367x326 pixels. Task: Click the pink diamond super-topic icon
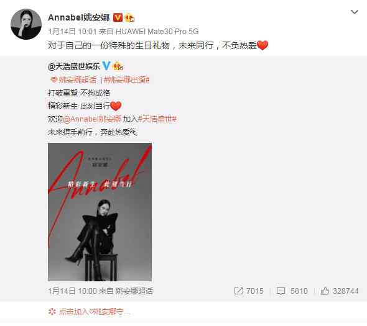[54, 80]
